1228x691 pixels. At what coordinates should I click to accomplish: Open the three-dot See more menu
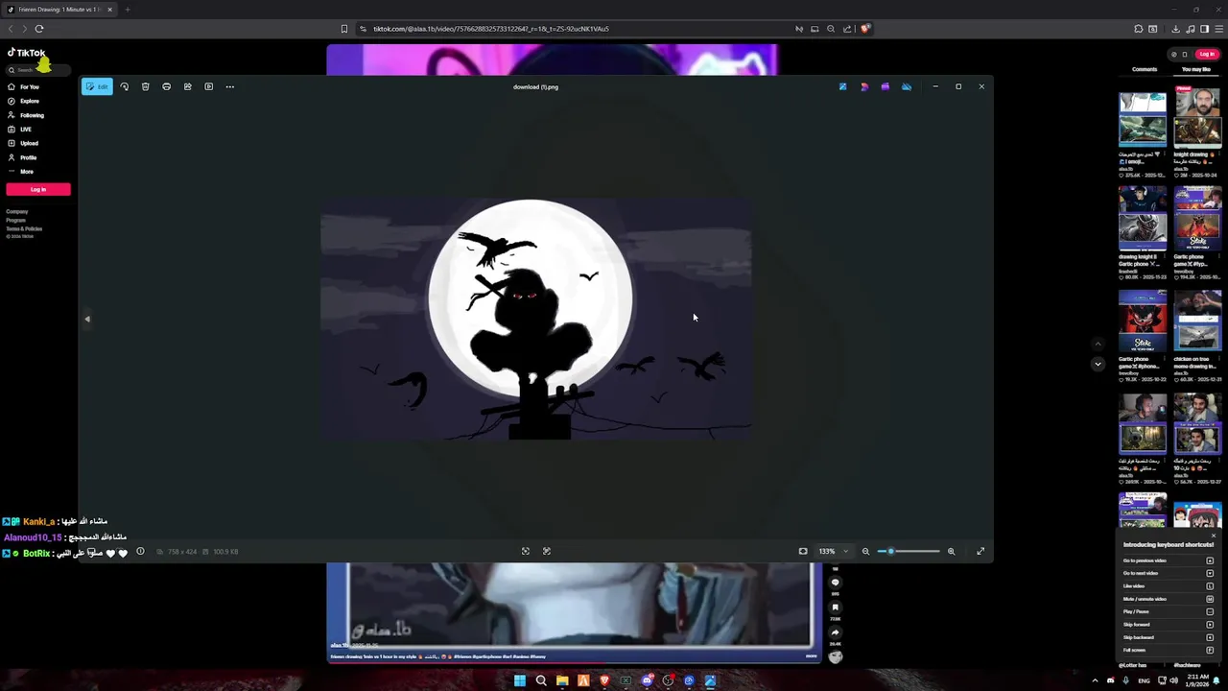pos(230,86)
